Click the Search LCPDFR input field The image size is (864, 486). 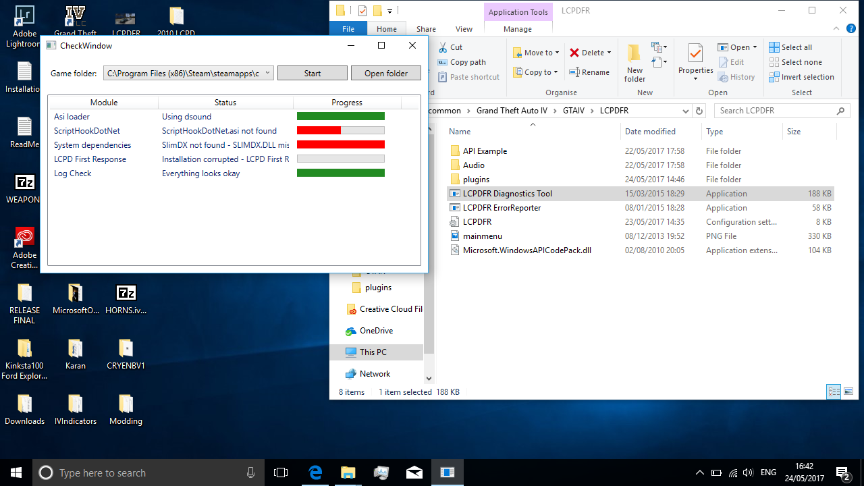point(776,111)
